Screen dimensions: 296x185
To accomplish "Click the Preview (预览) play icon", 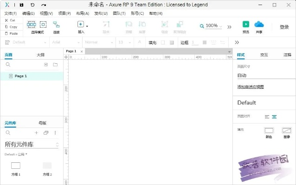I will coord(245,24).
